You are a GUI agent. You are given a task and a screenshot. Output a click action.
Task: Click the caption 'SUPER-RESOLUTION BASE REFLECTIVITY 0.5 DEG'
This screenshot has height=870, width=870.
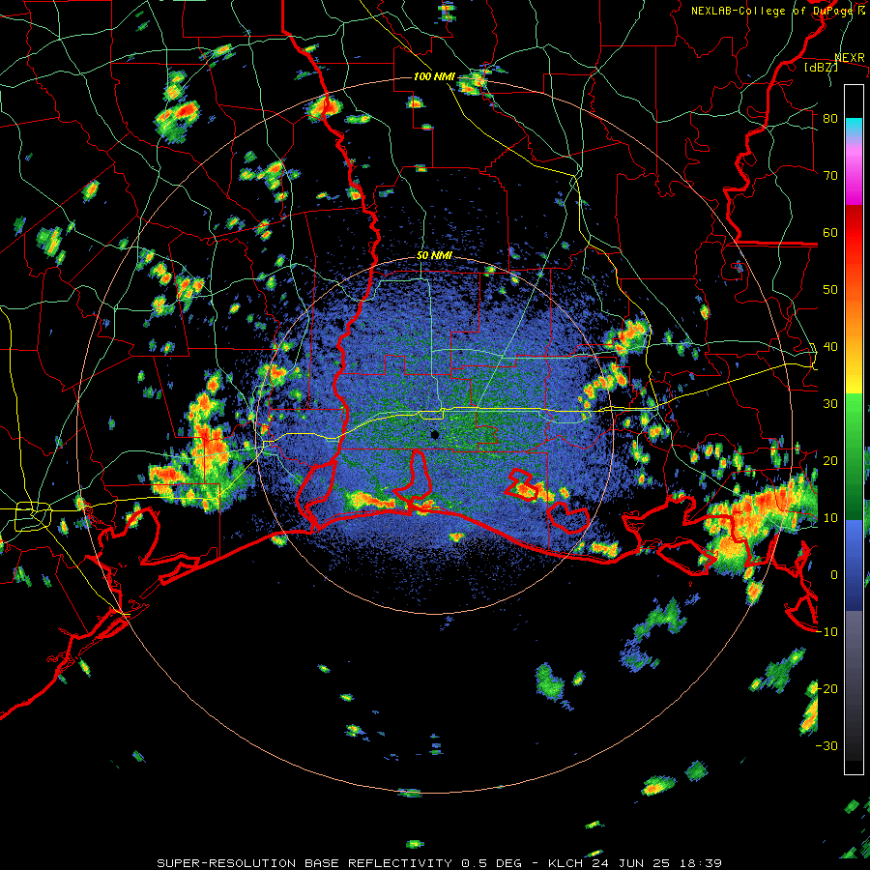point(339,863)
